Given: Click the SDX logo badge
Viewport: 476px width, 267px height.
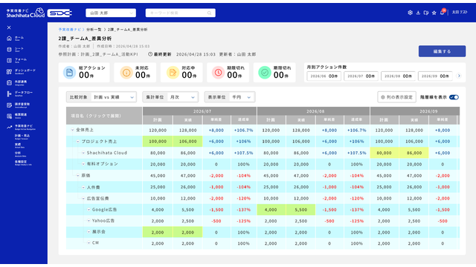Looking at the screenshot, I should point(59,13).
